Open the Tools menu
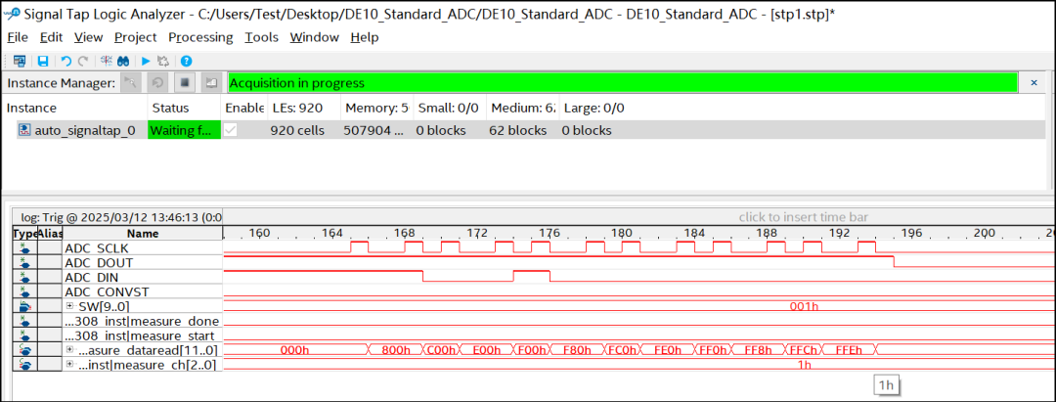Viewport: 1056px width, 402px height. coord(261,37)
